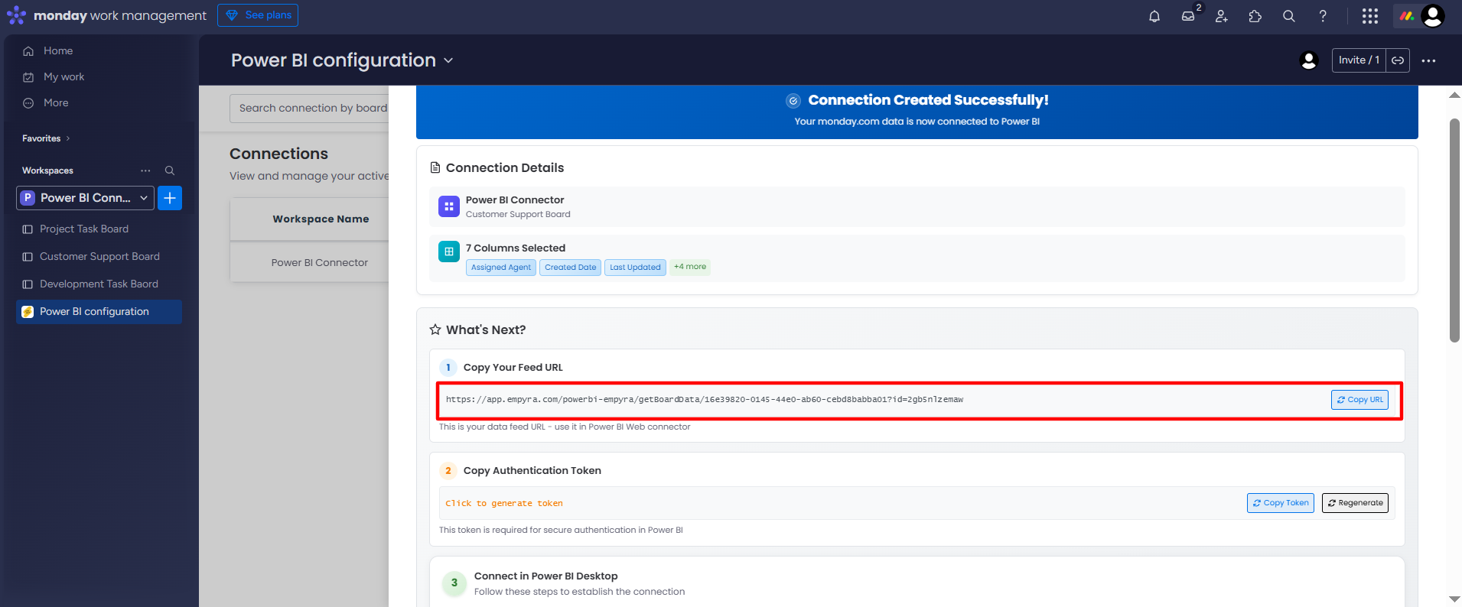Open Development Task Baord
This screenshot has width=1462, height=607.
[x=99, y=284]
